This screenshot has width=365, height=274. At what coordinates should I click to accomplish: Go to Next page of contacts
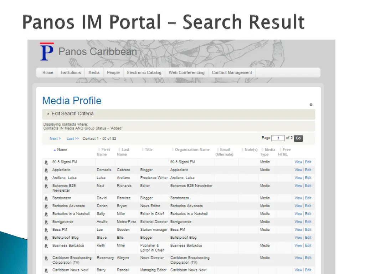click(x=55, y=138)
